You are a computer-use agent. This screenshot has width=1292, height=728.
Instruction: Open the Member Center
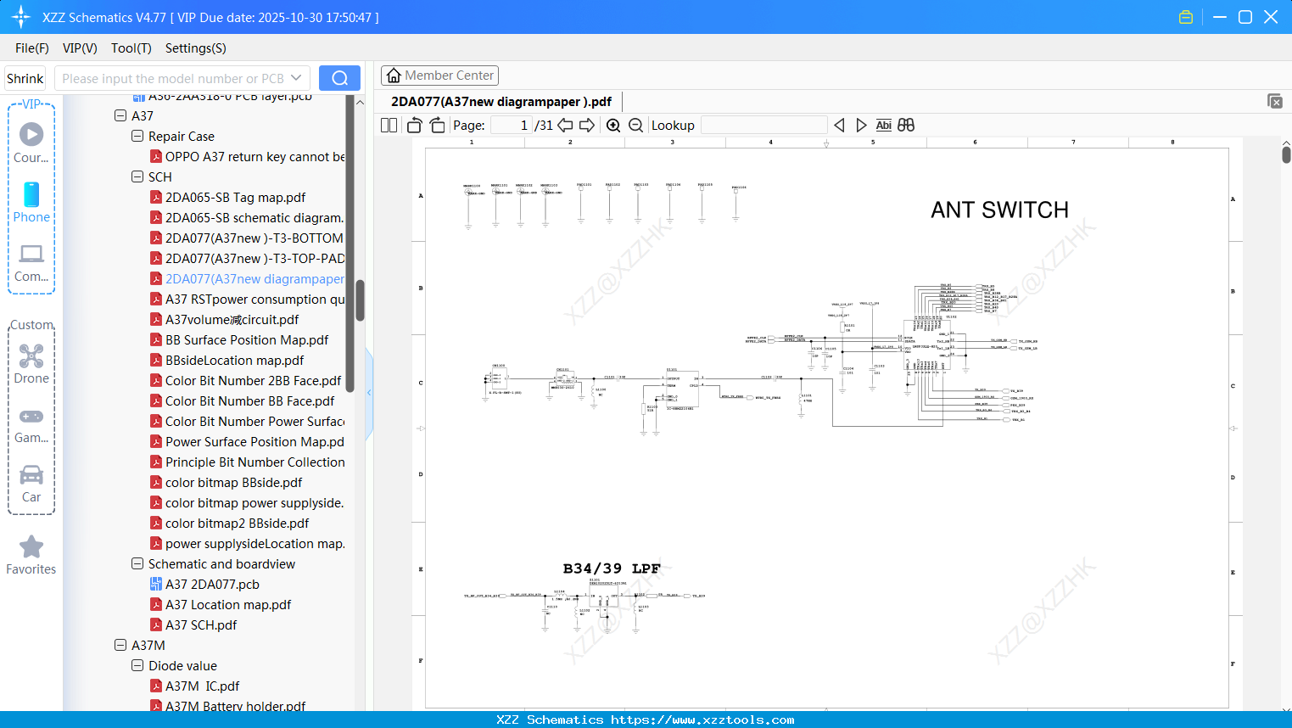coord(439,75)
